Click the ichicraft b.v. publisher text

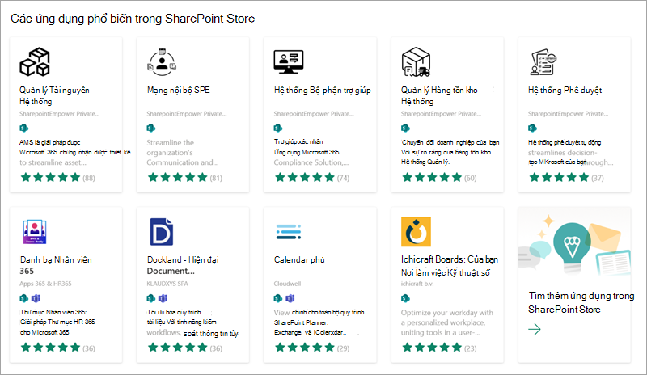pos(417,284)
